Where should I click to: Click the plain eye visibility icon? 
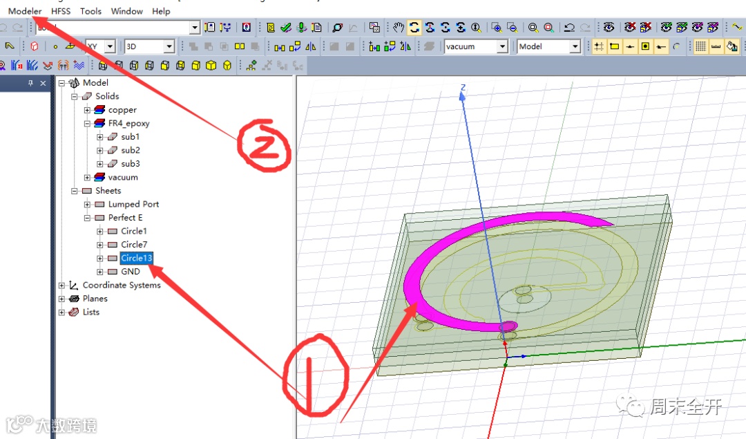point(609,28)
